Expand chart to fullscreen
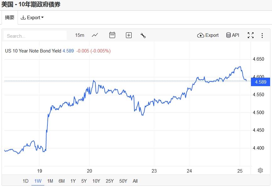Image resolution: width=272 pixels, height=188 pixels. tap(251, 35)
